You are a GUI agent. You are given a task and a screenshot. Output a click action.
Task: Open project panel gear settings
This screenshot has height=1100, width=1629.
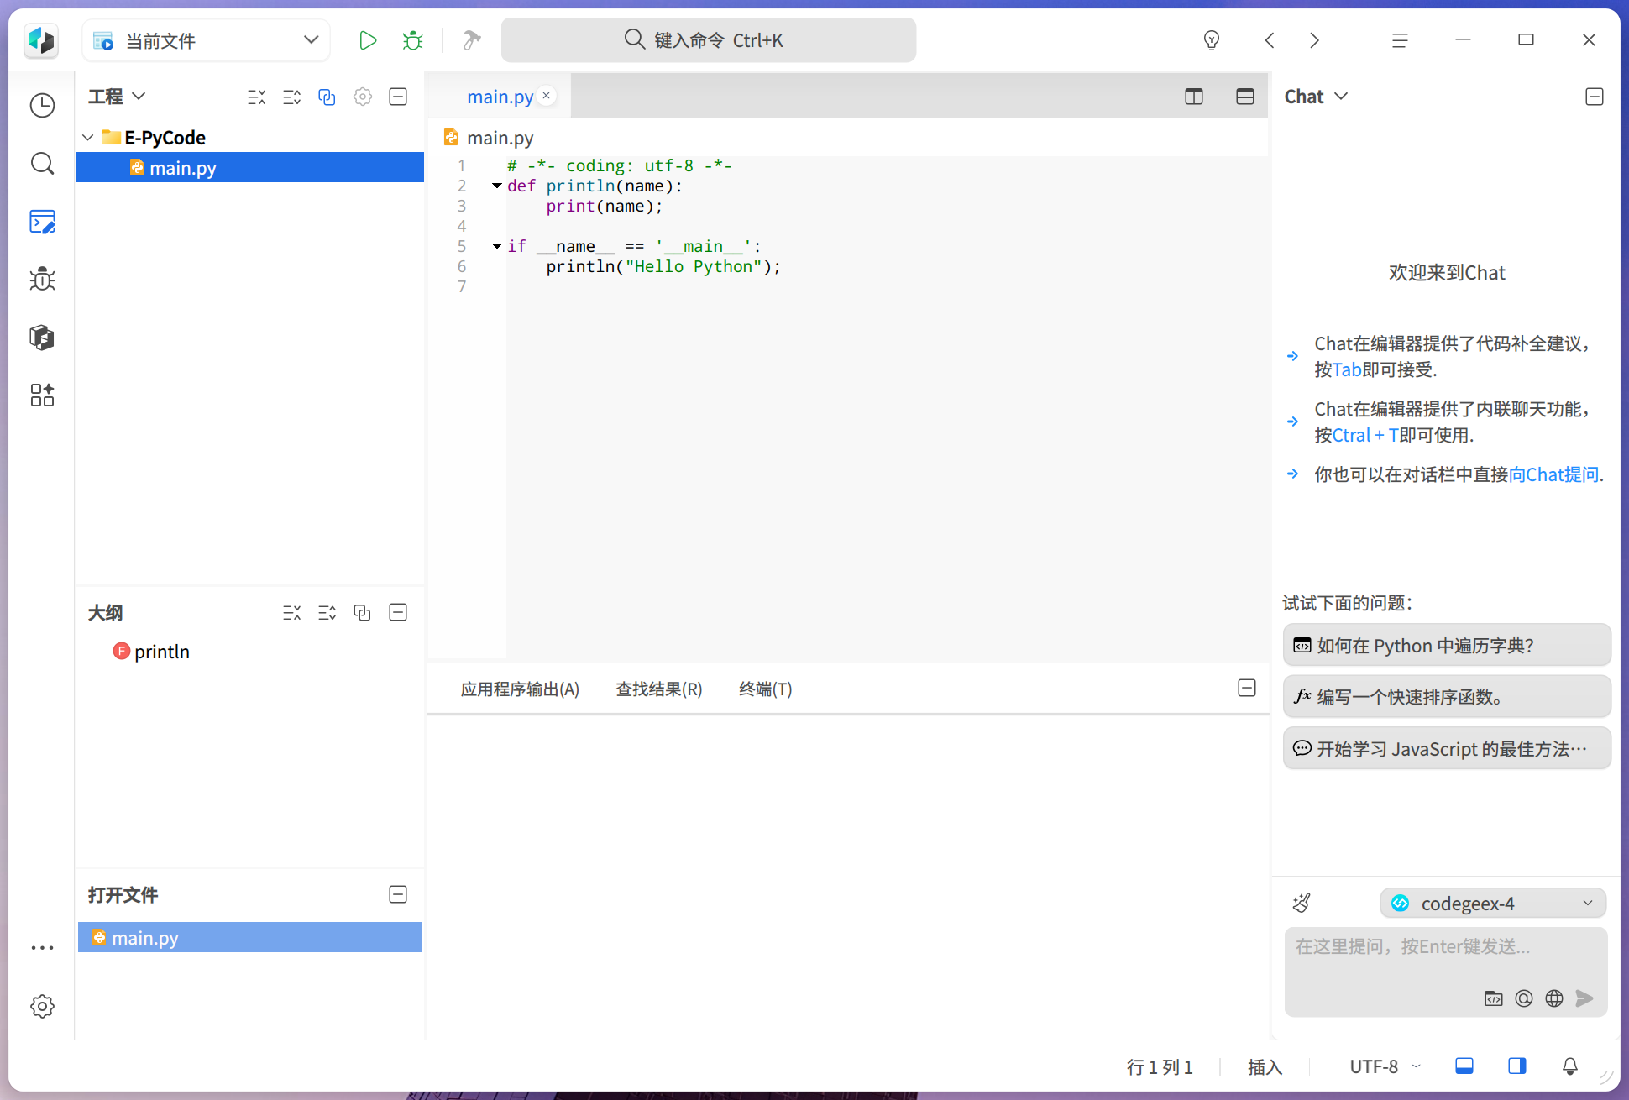363,97
